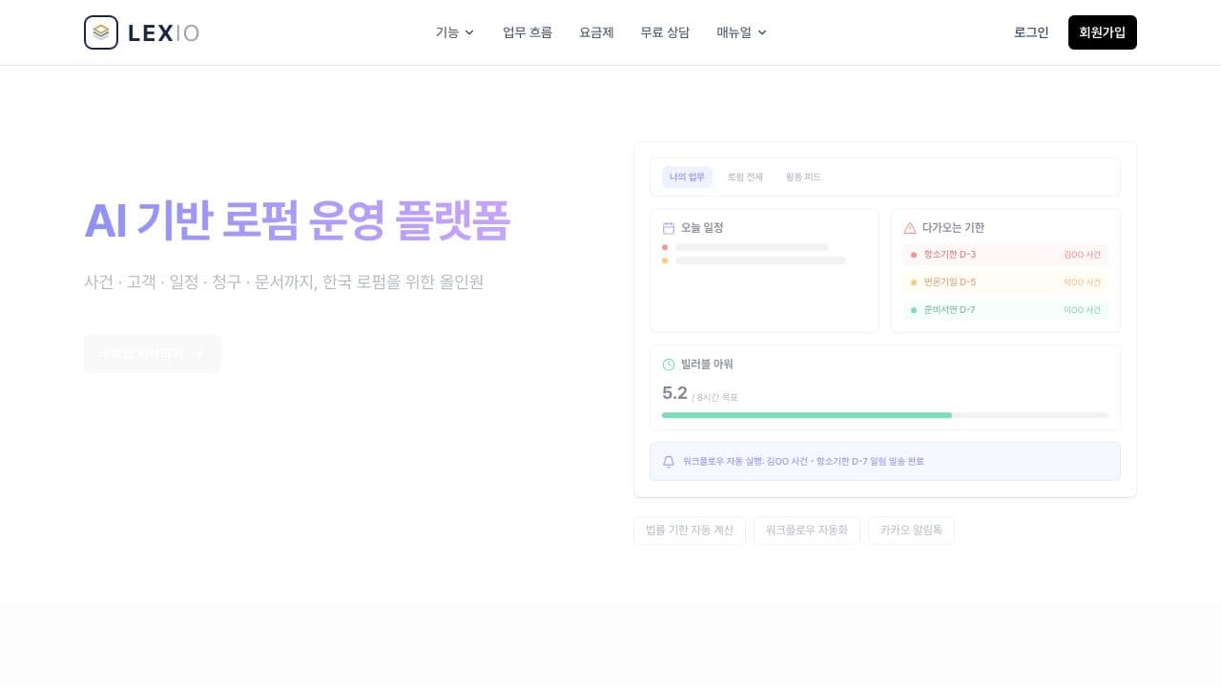
Task: Open the 매뉴얼 dropdown menu
Action: coord(741,31)
